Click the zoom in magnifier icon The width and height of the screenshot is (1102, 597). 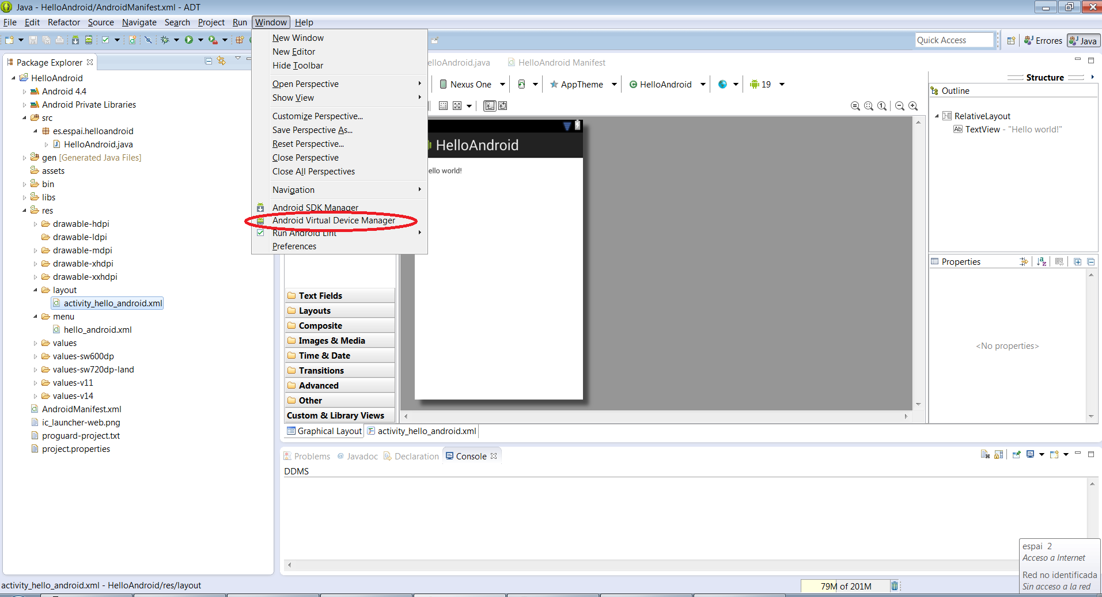pos(913,106)
